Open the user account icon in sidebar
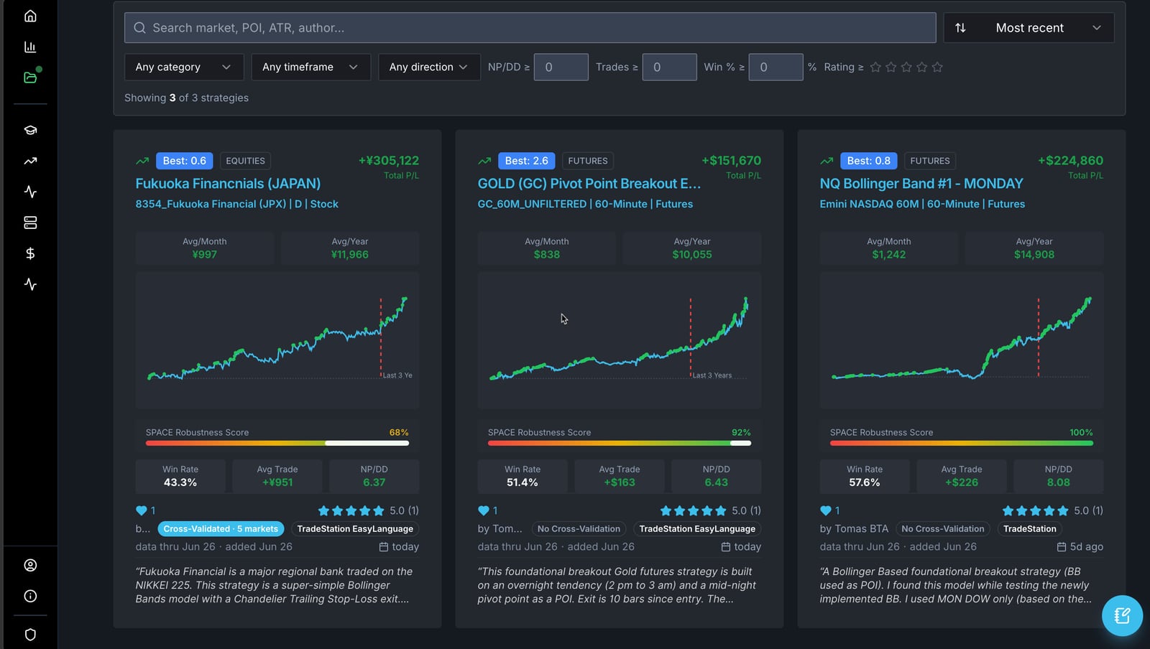 click(x=30, y=565)
